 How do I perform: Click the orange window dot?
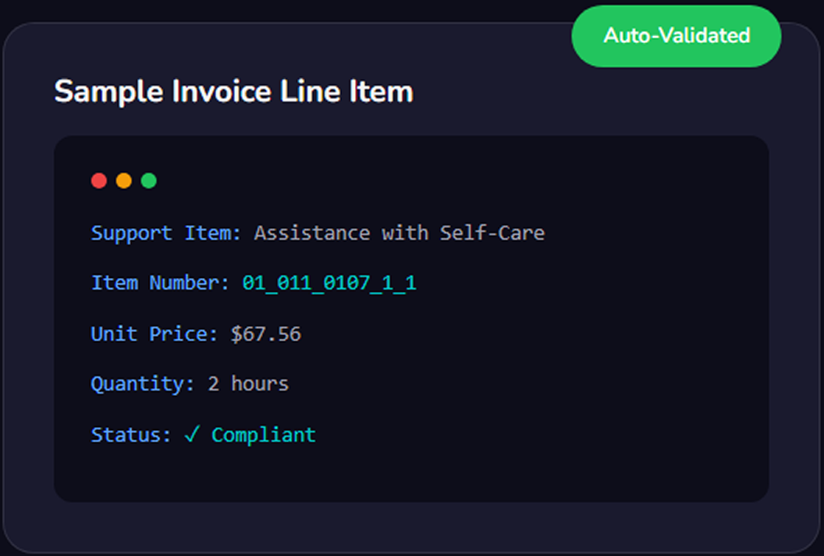click(124, 181)
